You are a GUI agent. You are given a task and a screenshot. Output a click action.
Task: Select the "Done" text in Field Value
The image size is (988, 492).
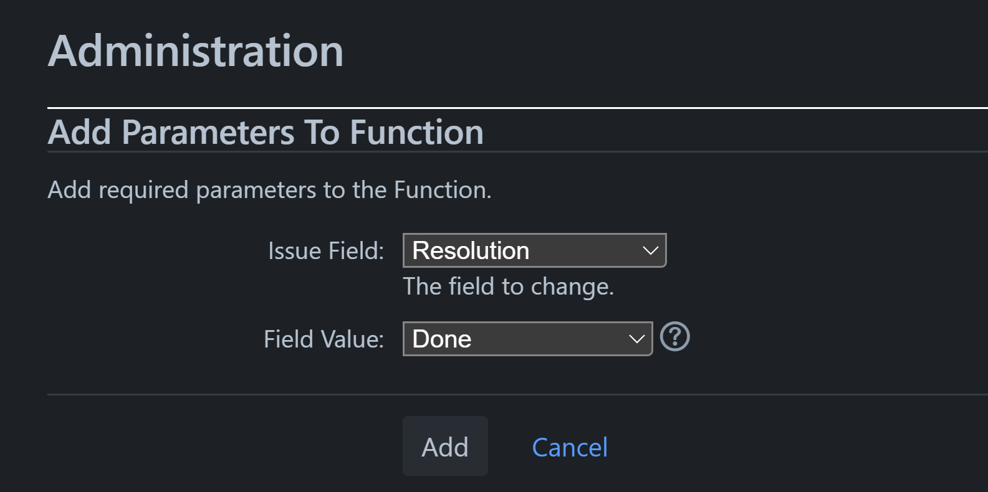click(x=442, y=339)
